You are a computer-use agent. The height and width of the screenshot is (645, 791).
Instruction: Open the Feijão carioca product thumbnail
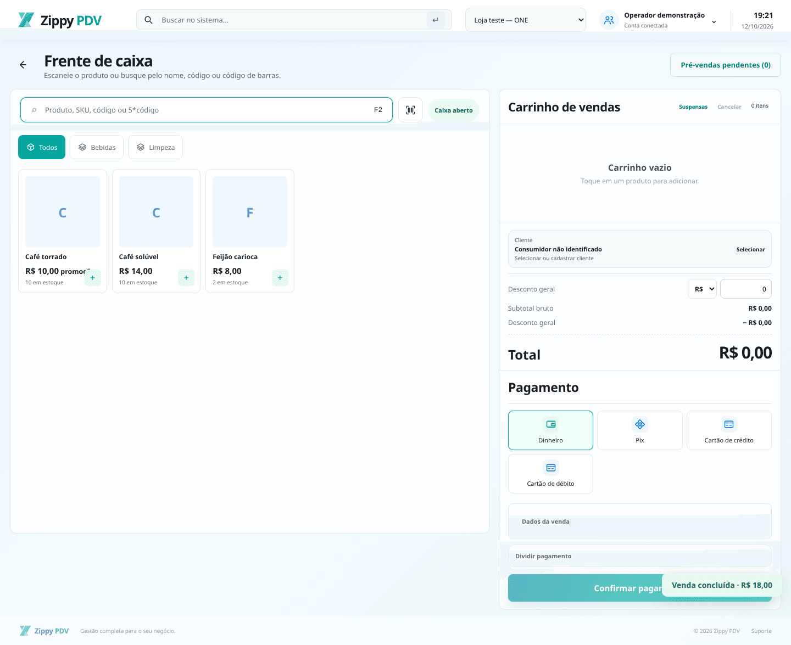pyautogui.click(x=250, y=212)
